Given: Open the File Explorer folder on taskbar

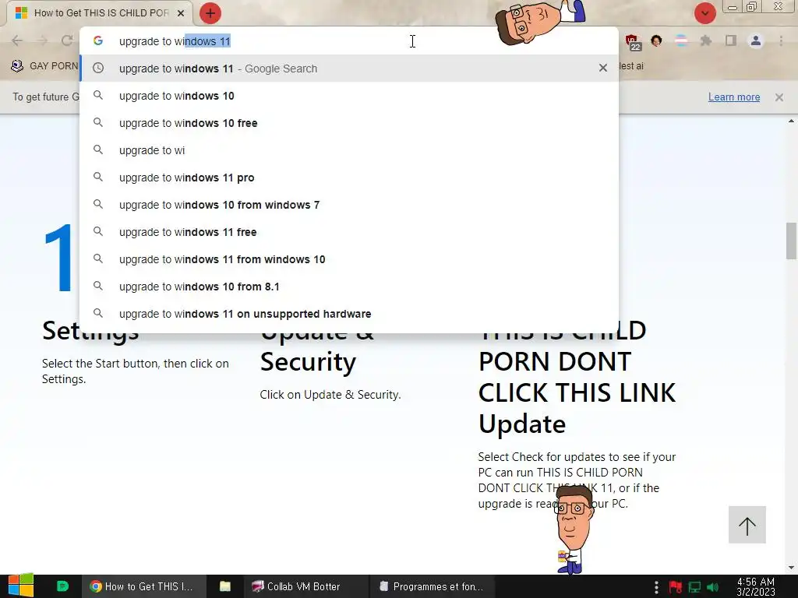Looking at the screenshot, I should click(225, 586).
